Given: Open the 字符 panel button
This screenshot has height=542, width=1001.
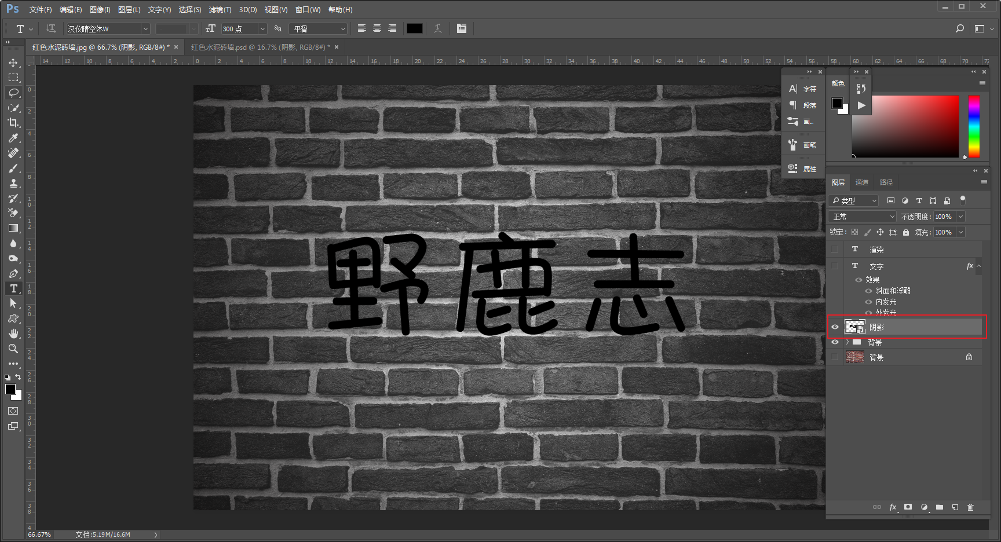Looking at the screenshot, I should [x=803, y=89].
